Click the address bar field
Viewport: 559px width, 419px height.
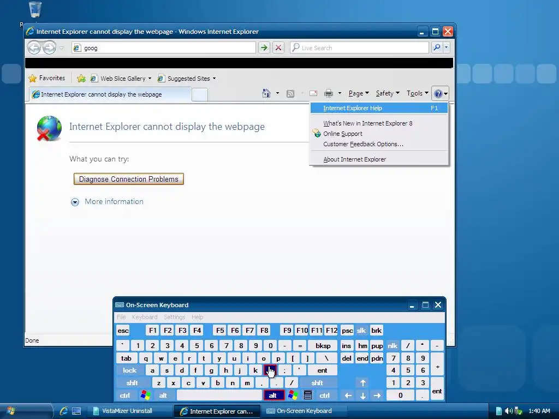164,48
